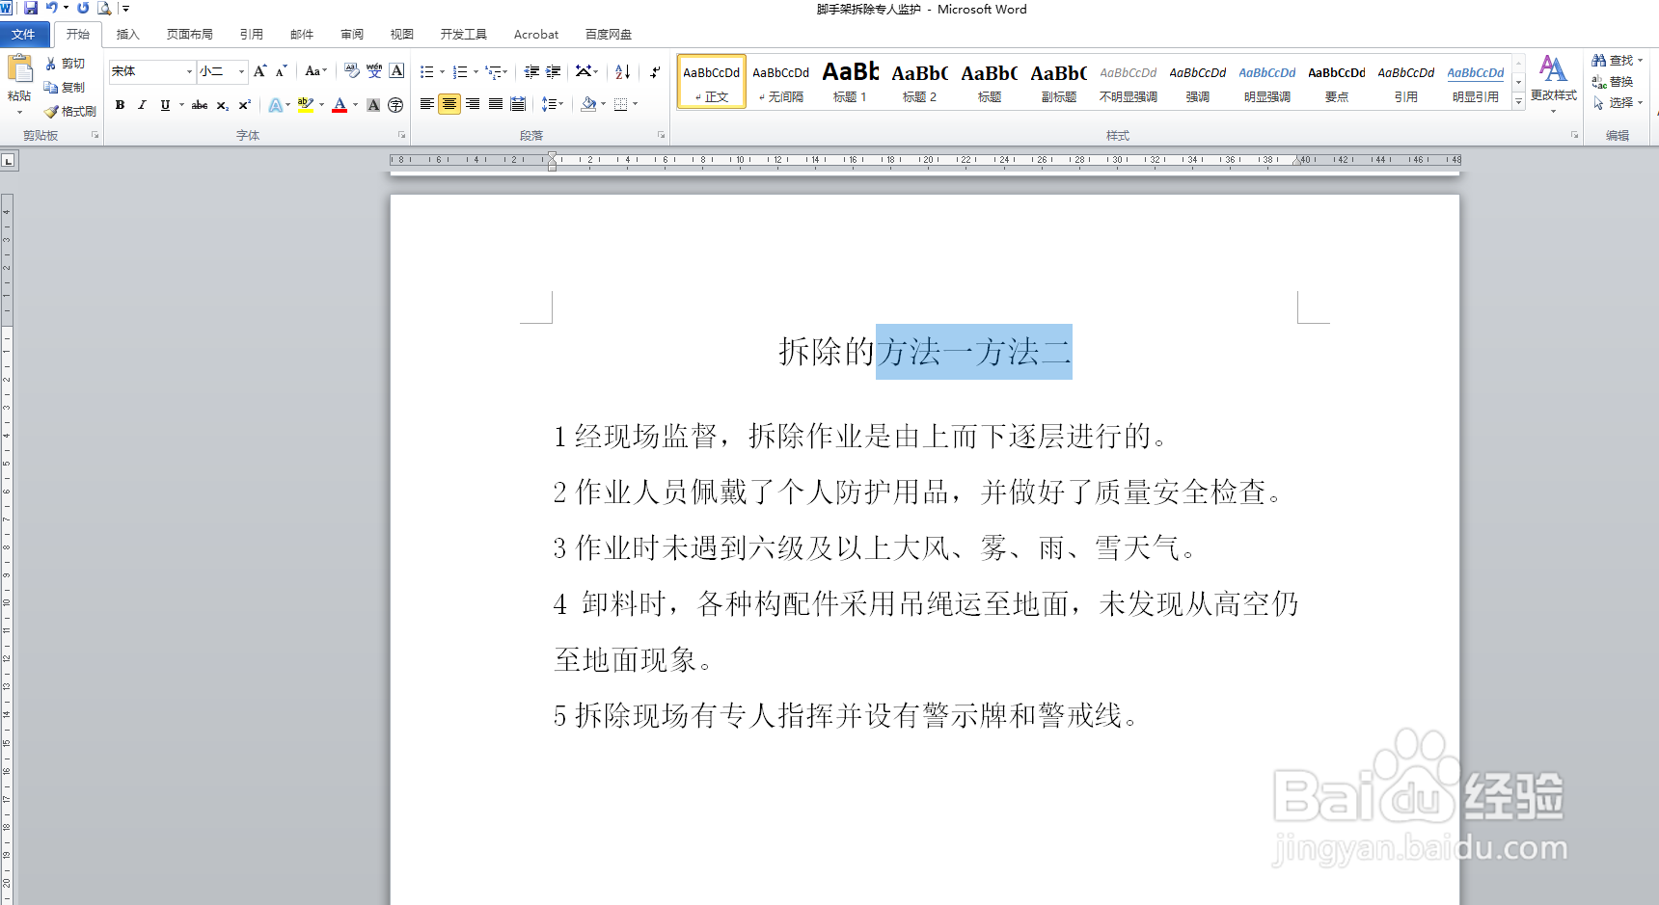Toggle Align Text Right
This screenshot has width=1659, height=905.
click(473, 104)
